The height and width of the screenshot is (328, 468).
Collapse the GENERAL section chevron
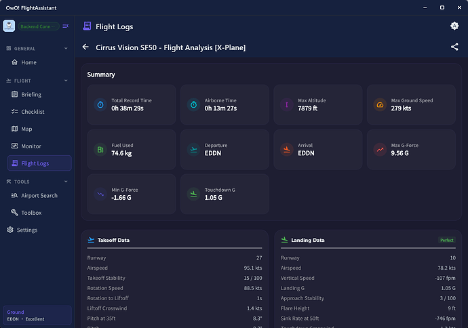(x=66, y=48)
